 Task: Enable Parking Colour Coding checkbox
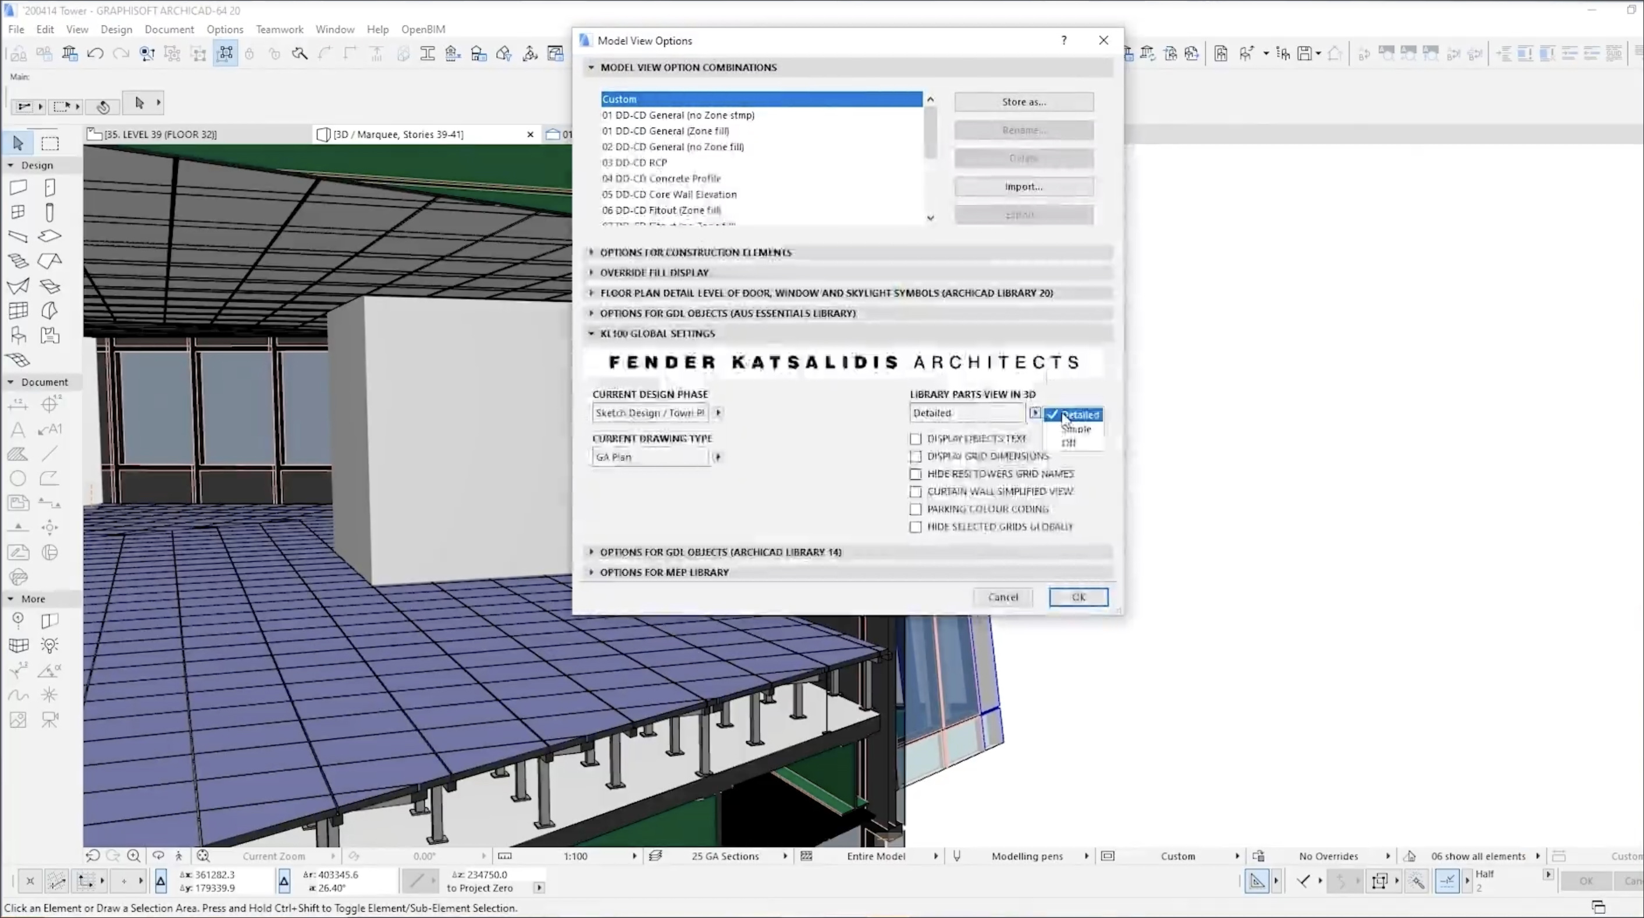point(916,510)
